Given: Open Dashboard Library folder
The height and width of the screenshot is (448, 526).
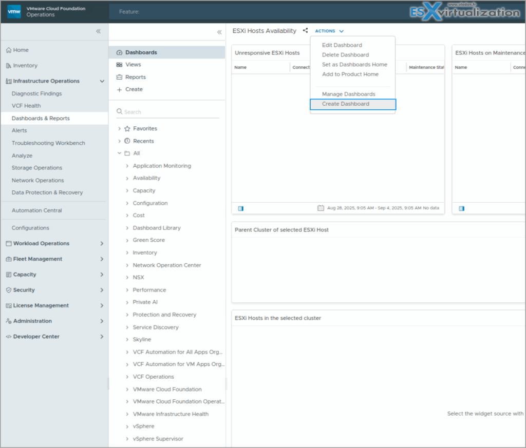Looking at the screenshot, I should (x=156, y=228).
